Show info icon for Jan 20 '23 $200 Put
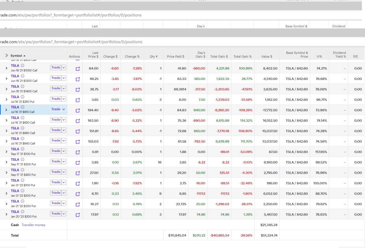The image size is (365, 248). [x=22, y=211]
